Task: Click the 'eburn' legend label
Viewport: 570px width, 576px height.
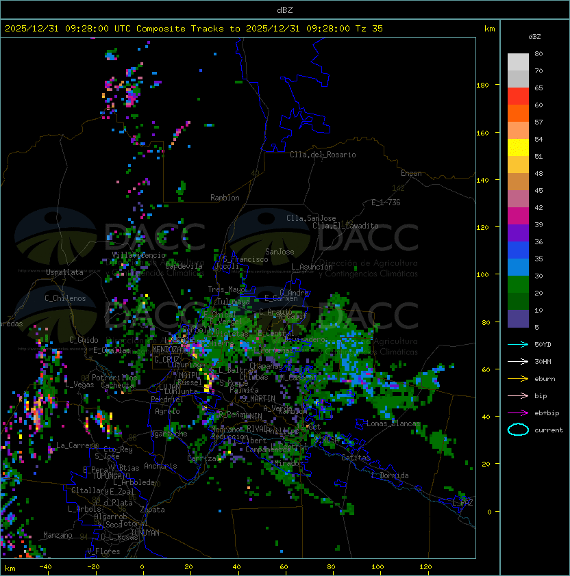Action: coord(545,379)
